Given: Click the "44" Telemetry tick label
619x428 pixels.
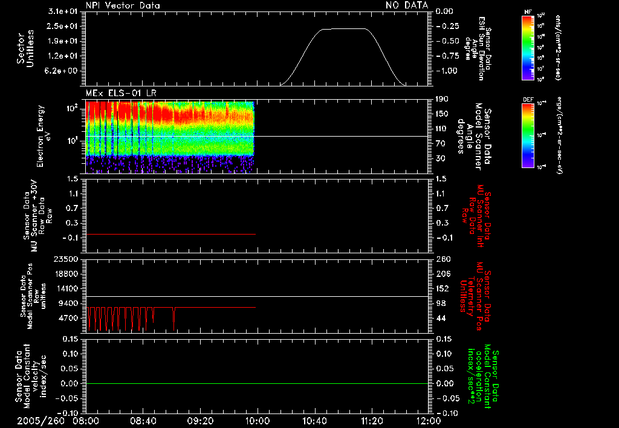Looking at the screenshot, I should click(441, 318).
